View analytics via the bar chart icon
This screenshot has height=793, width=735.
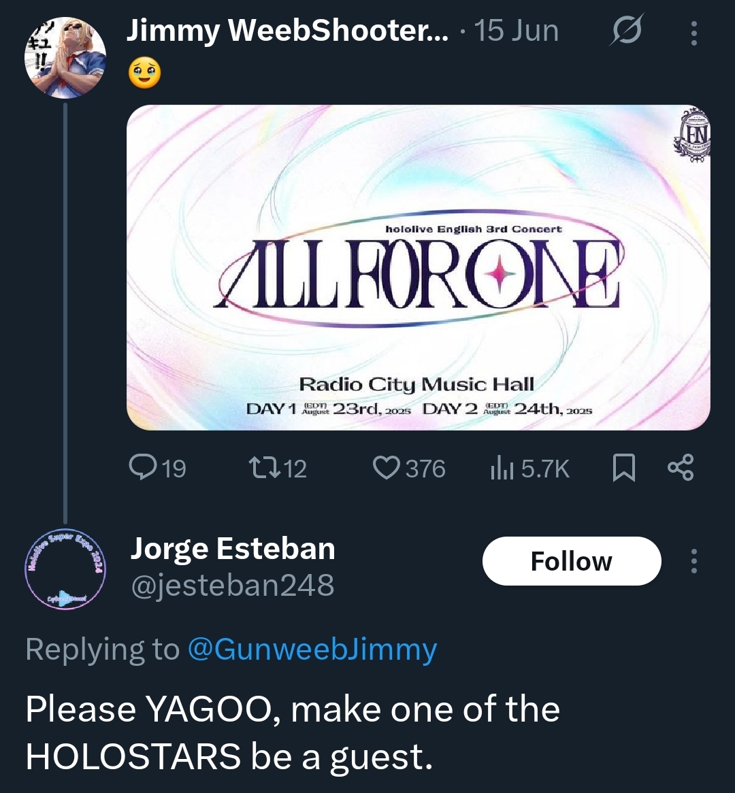coord(500,468)
